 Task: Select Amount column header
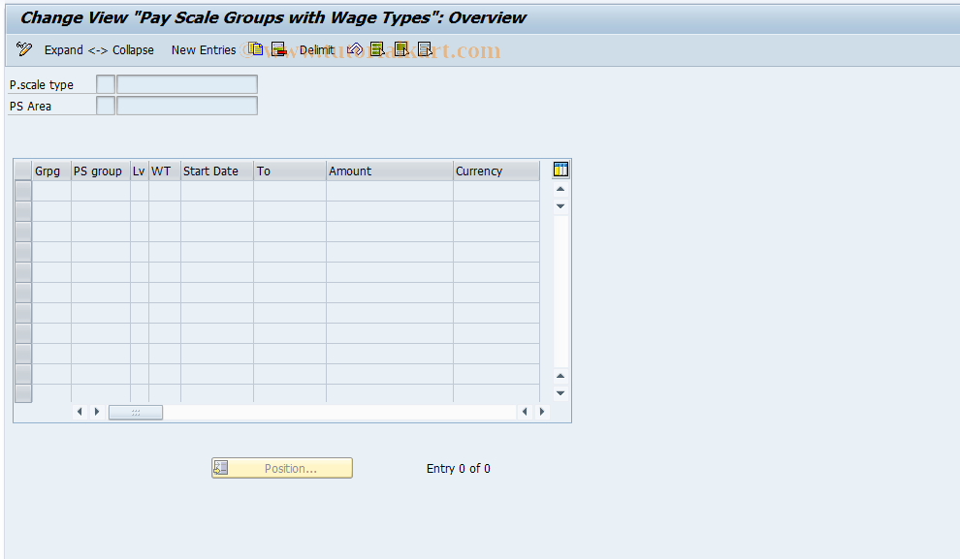(390, 171)
